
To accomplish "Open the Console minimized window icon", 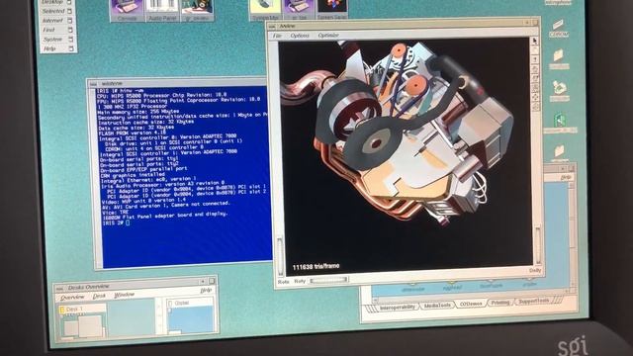I will tap(128, 11).
